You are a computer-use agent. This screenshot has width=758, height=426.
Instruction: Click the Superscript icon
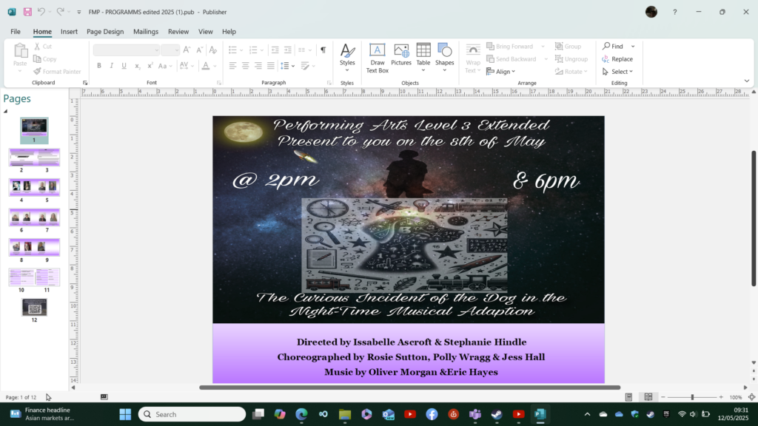pyautogui.click(x=150, y=66)
